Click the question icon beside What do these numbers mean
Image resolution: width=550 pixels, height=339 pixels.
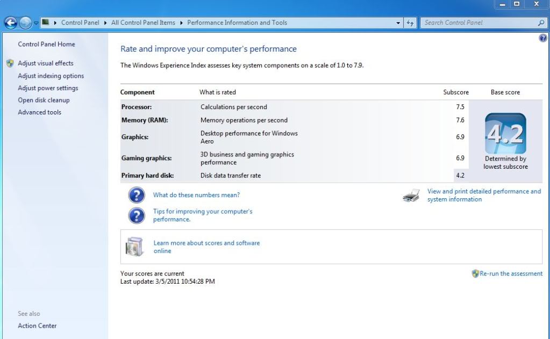pos(137,195)
